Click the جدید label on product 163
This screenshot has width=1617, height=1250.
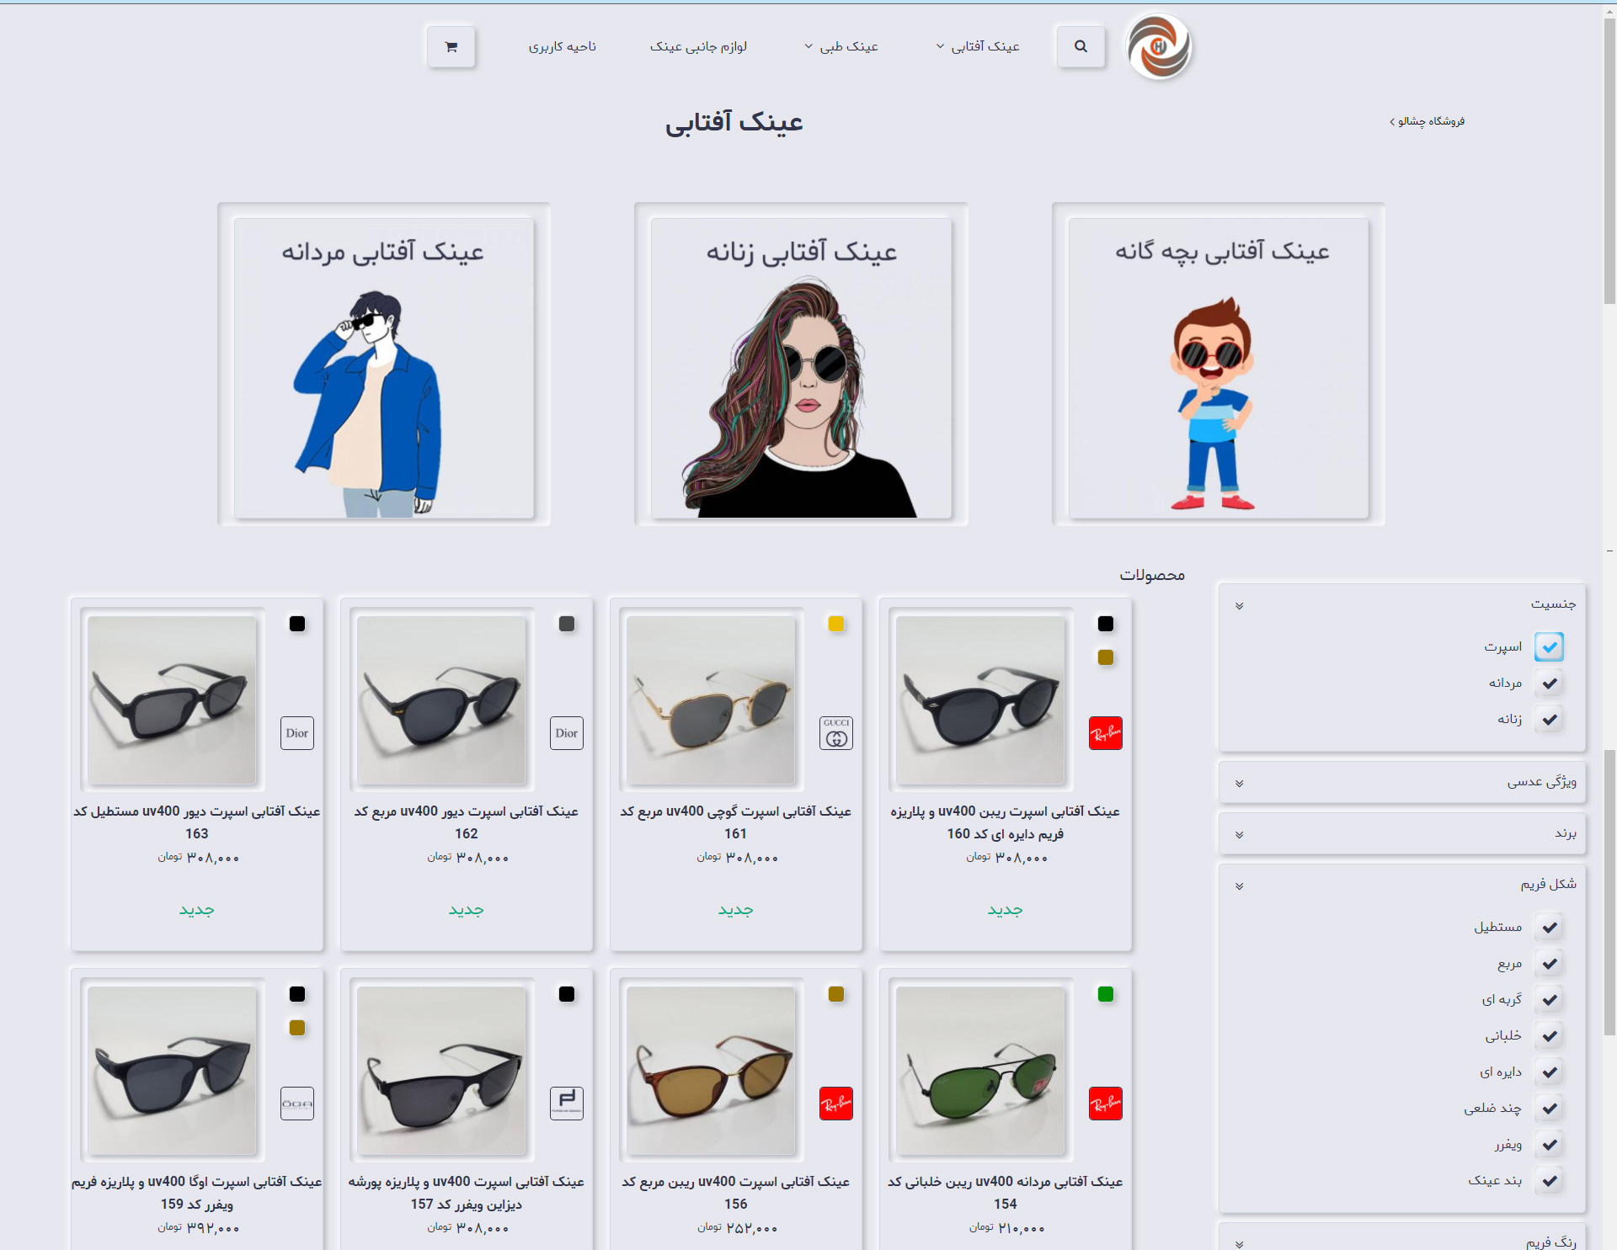pyautogui.click(x=196, y=910)
